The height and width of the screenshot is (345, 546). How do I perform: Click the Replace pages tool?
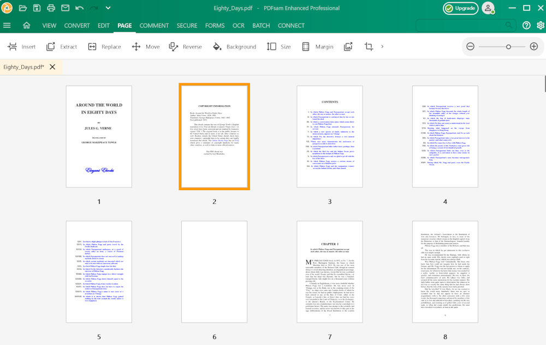click(x=104, y=46)
